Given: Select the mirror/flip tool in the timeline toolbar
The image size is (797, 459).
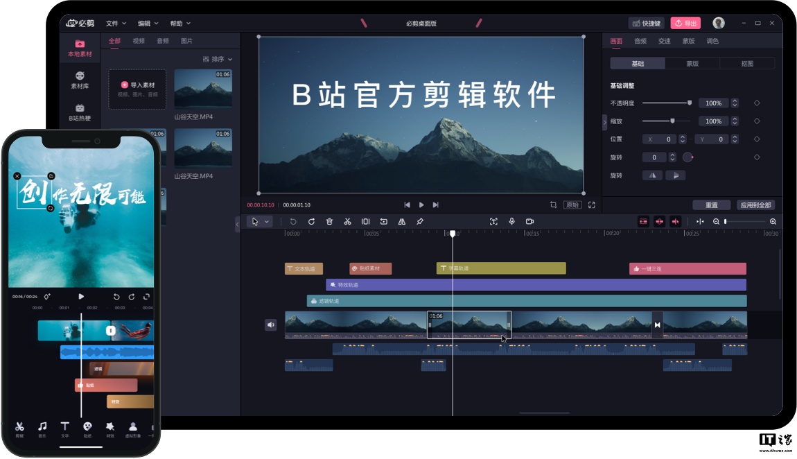Looking at the screenshot, I should [x=402, y=221].
